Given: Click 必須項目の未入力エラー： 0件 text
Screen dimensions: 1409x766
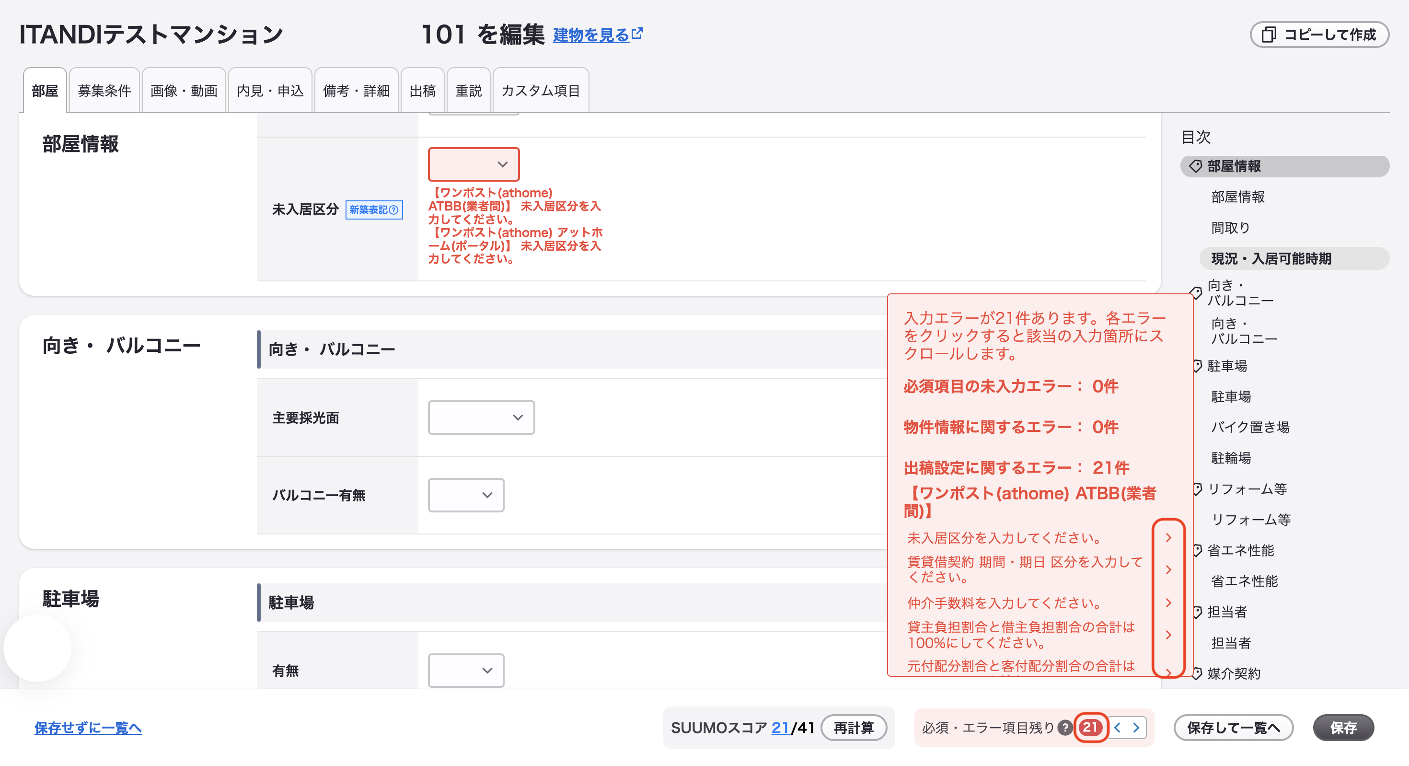Looking at the screenshot, I should click(x=1011, y=386).
